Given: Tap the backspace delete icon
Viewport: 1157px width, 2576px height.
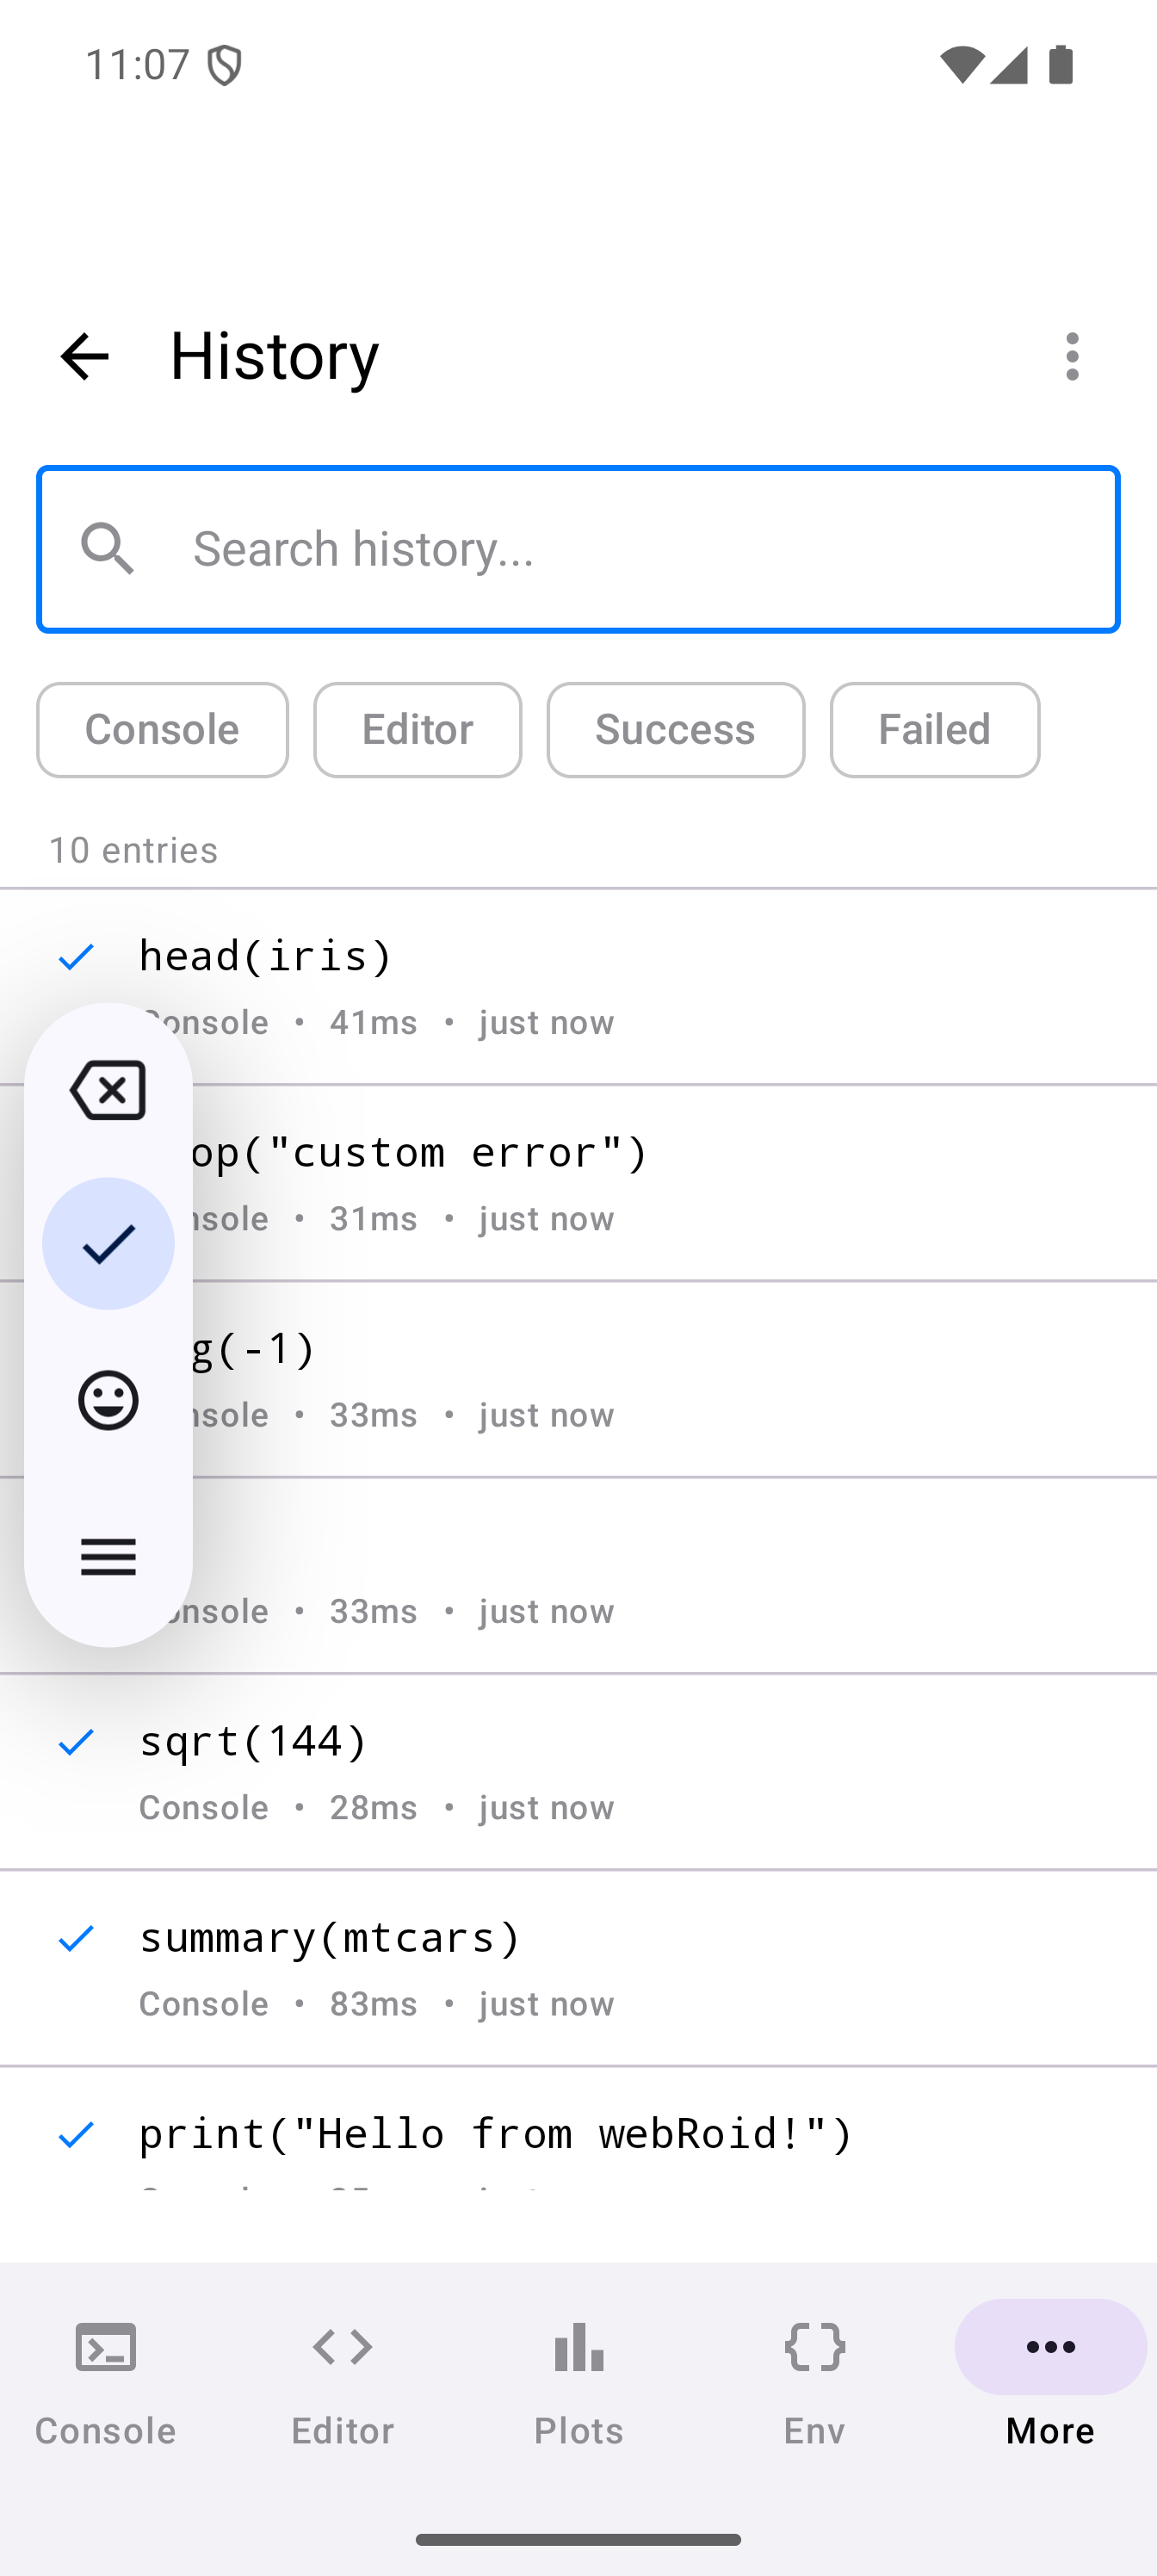Looking at the screenshot, I should click(x=108, y=1090).
